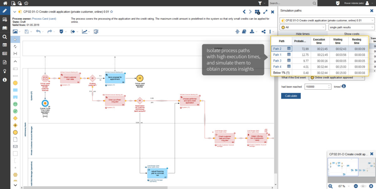Click the share icon in the toolbar

point(264,32)
